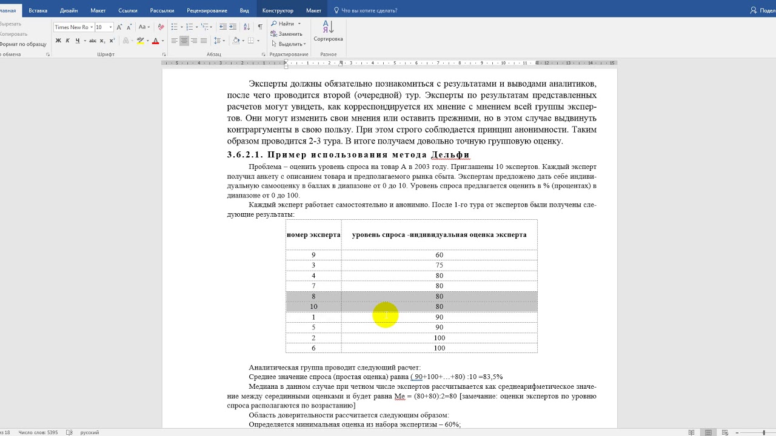Click the text effects (A) icon
Image resolution: width=776 pixels, height=436 pixels.
[126, 41]
